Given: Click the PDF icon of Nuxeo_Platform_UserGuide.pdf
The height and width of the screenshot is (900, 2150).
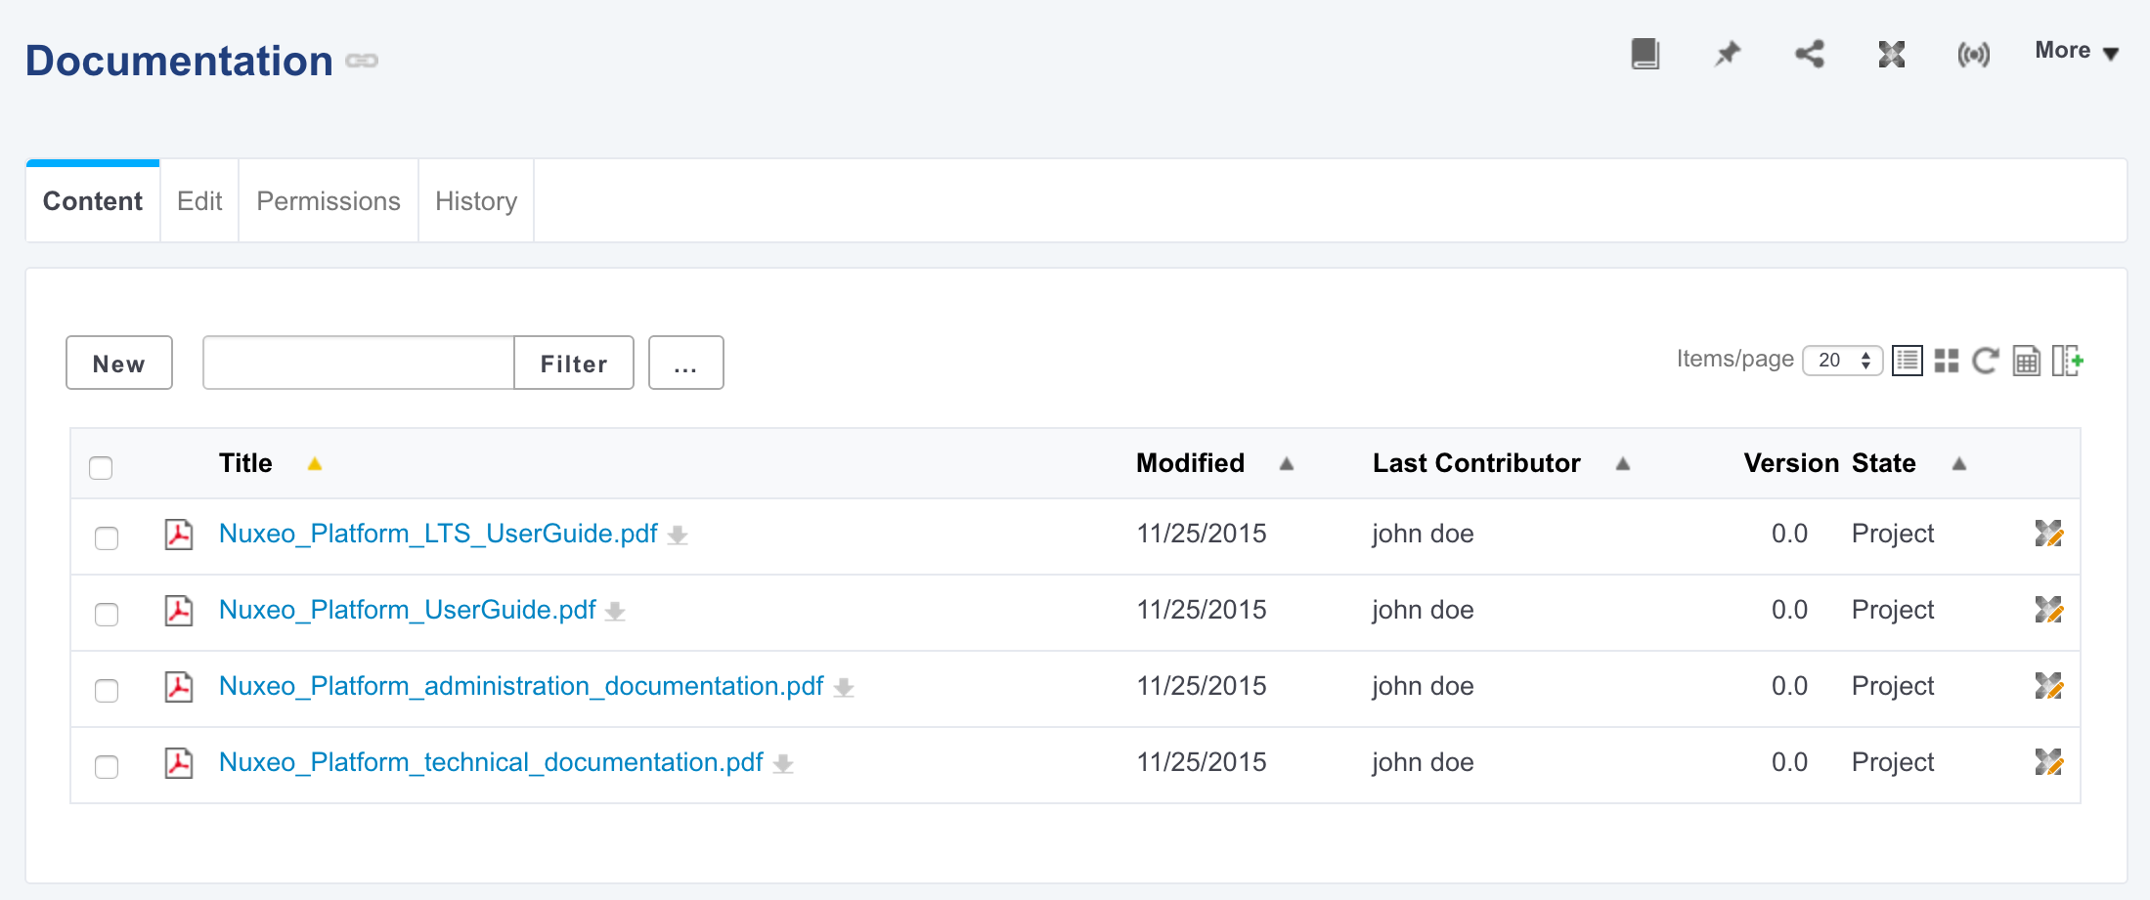Looking at the screenshot, I should (179, 611).
